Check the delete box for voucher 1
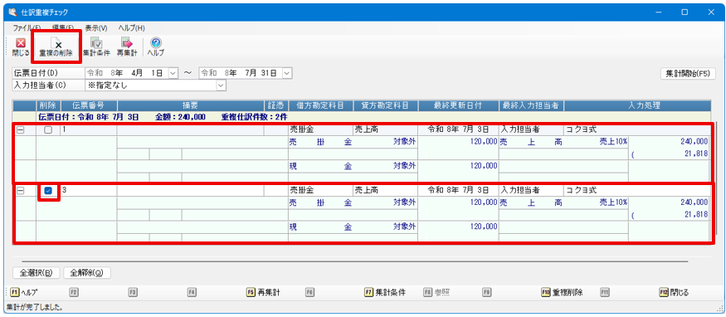Viewport: 726px width, 317px height. tap(47, 130)
